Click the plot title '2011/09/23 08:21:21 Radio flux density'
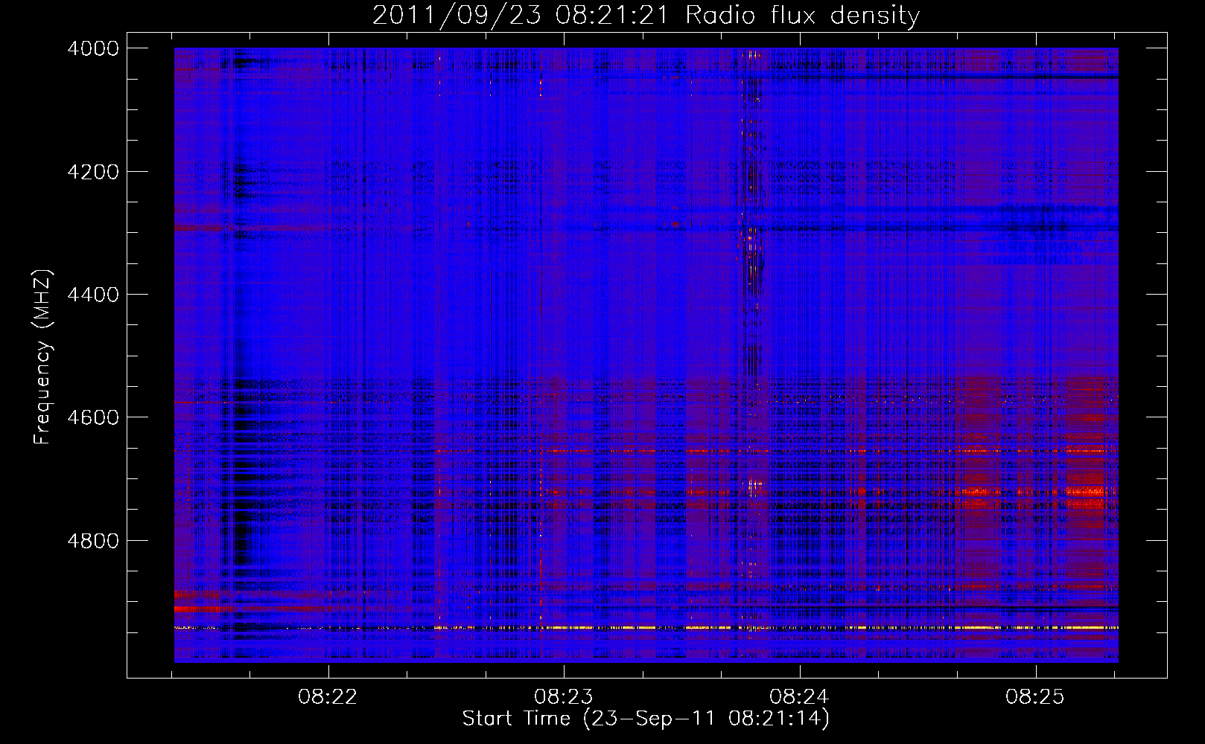This screenshot has width=1205, height=744. [x=646, y=15]
